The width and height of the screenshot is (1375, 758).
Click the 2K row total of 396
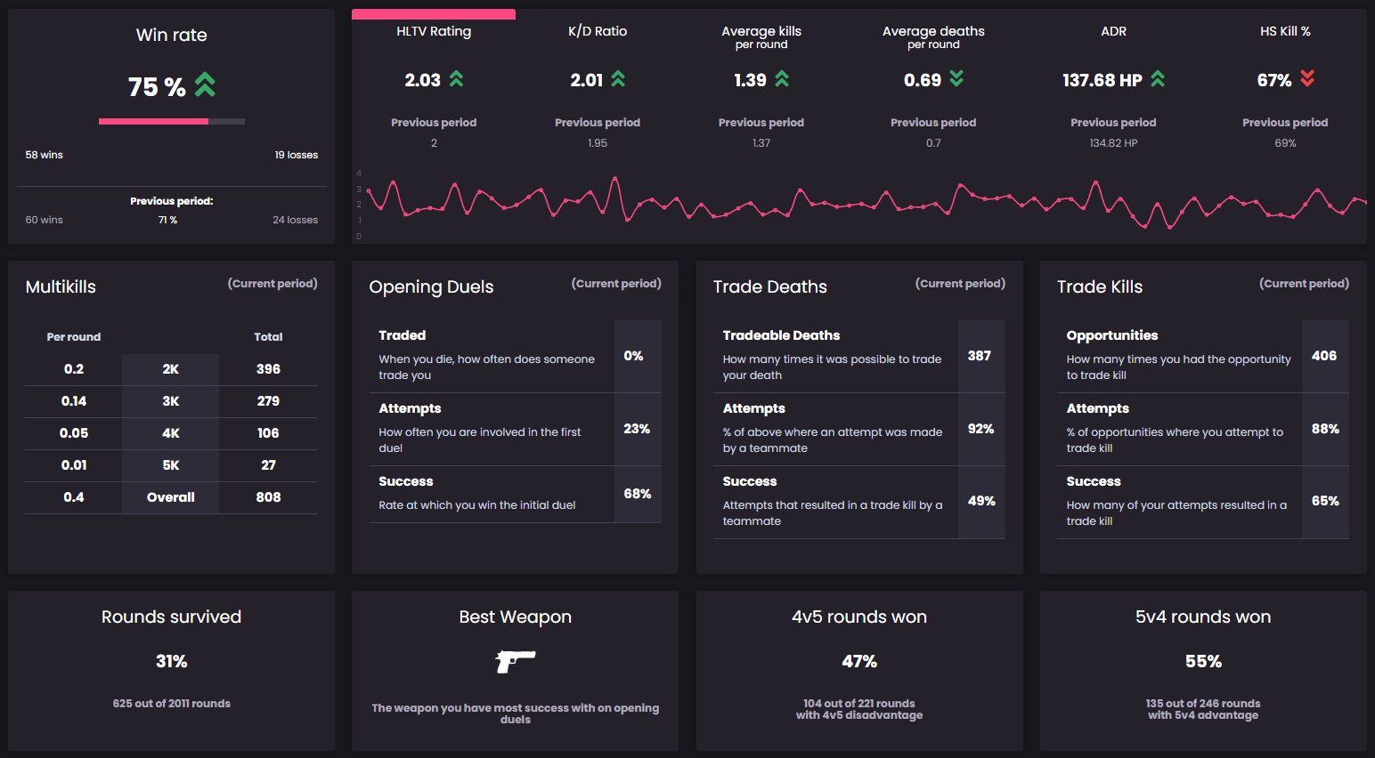268,369
